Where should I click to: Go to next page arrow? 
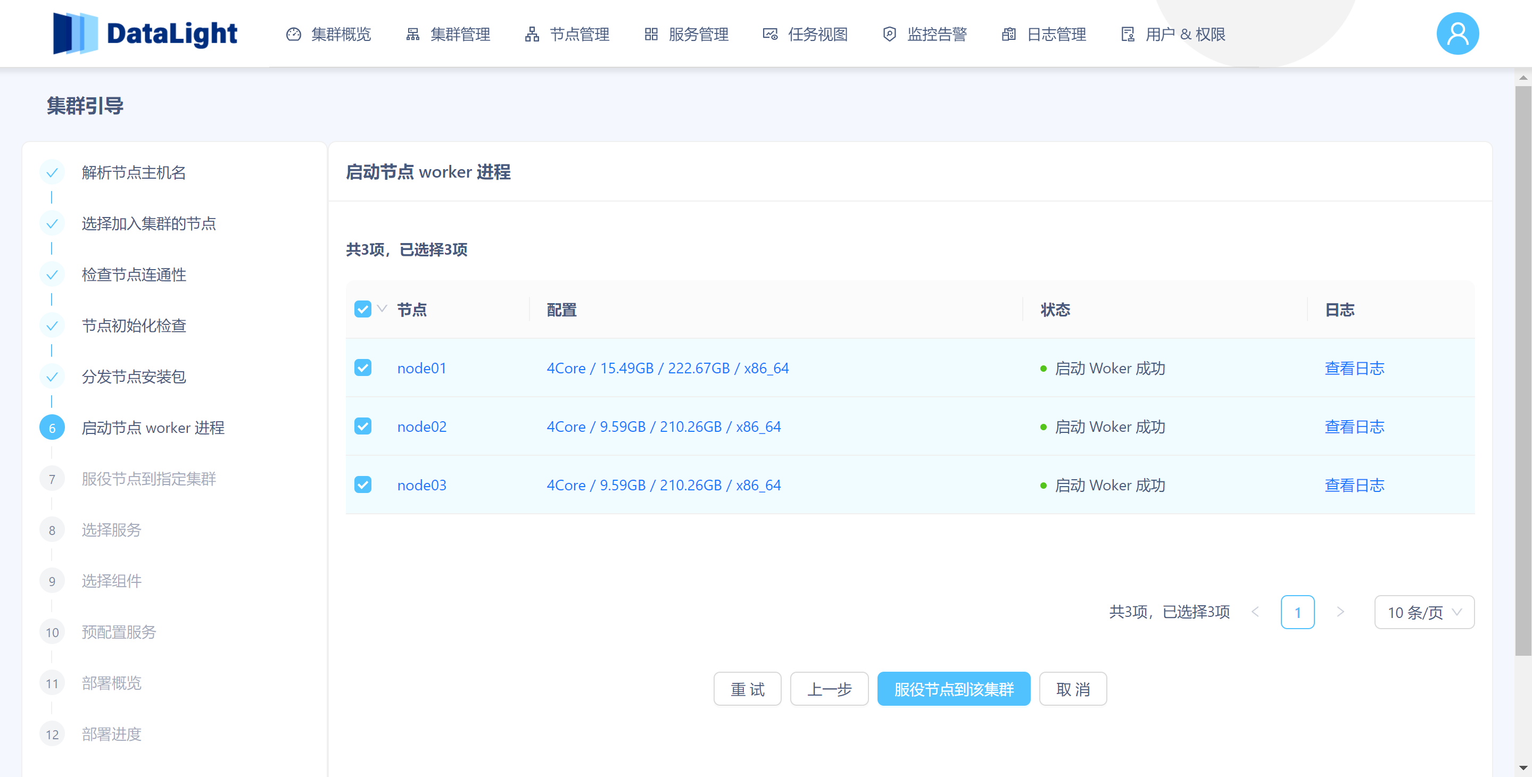[x=1340, y=612]
